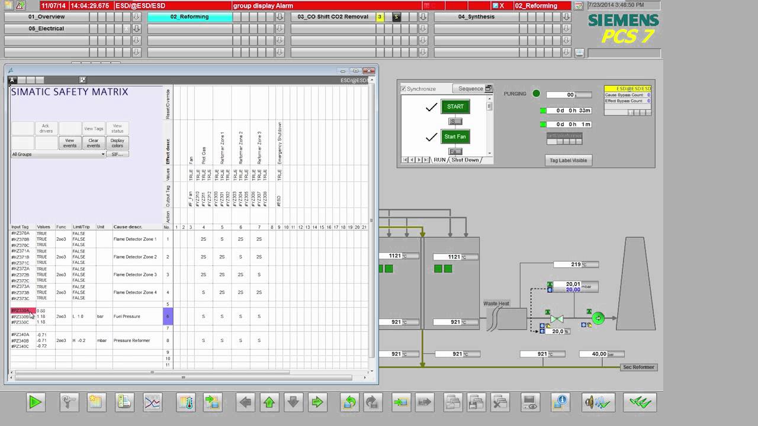Click the 40,00 bar pressure value

(x=600, y=354)
